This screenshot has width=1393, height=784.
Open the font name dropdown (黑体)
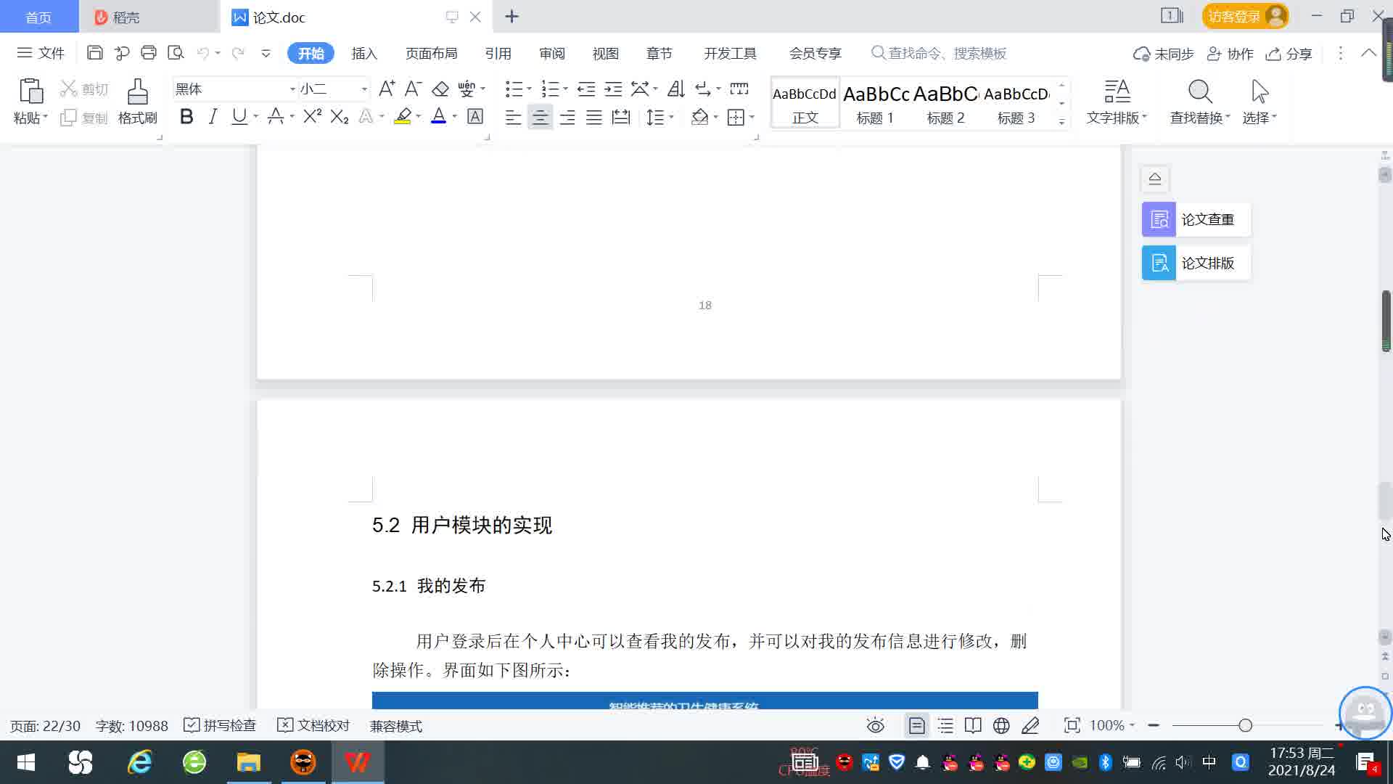point(293,89)
